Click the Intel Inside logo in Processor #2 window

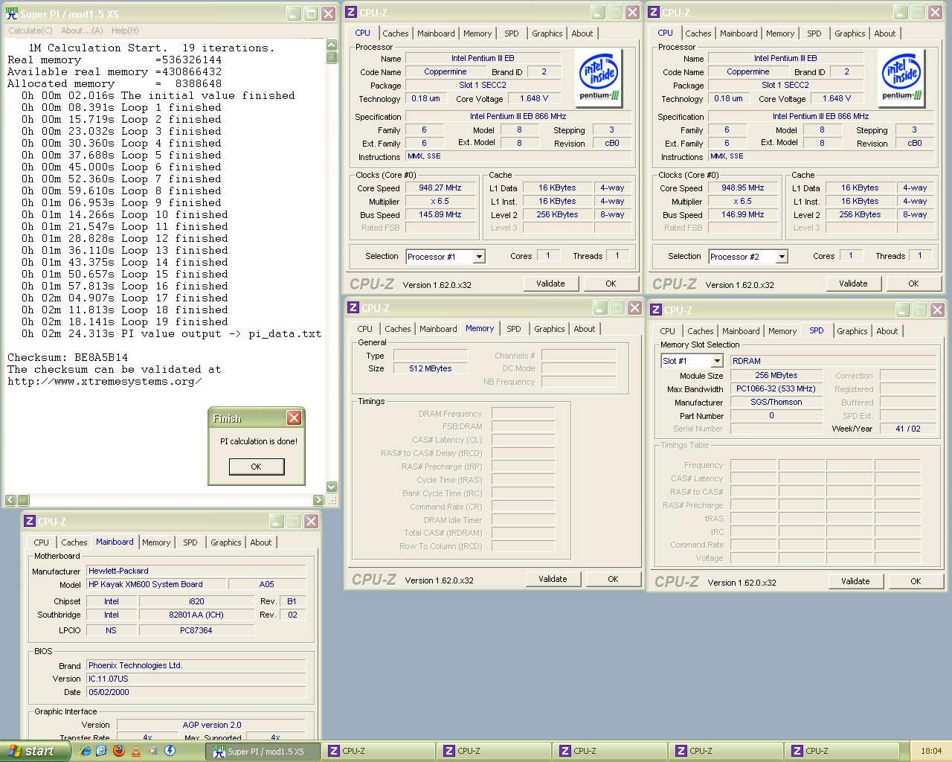click(902, 78)
